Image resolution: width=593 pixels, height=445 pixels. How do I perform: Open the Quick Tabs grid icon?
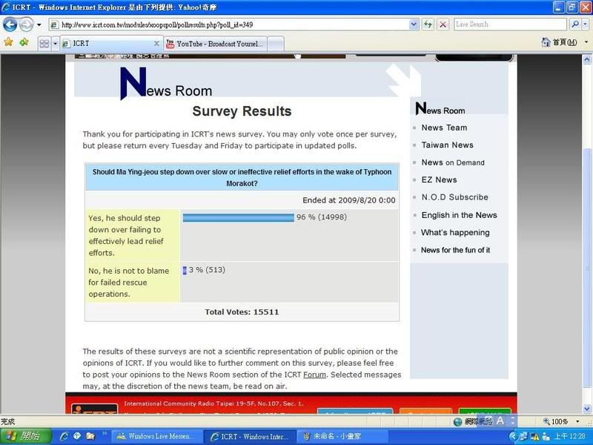(x=44, y=44)
